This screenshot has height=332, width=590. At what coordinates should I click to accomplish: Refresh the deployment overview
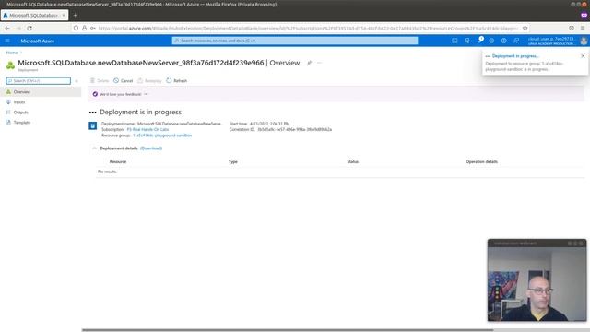(x=177, y=80)
